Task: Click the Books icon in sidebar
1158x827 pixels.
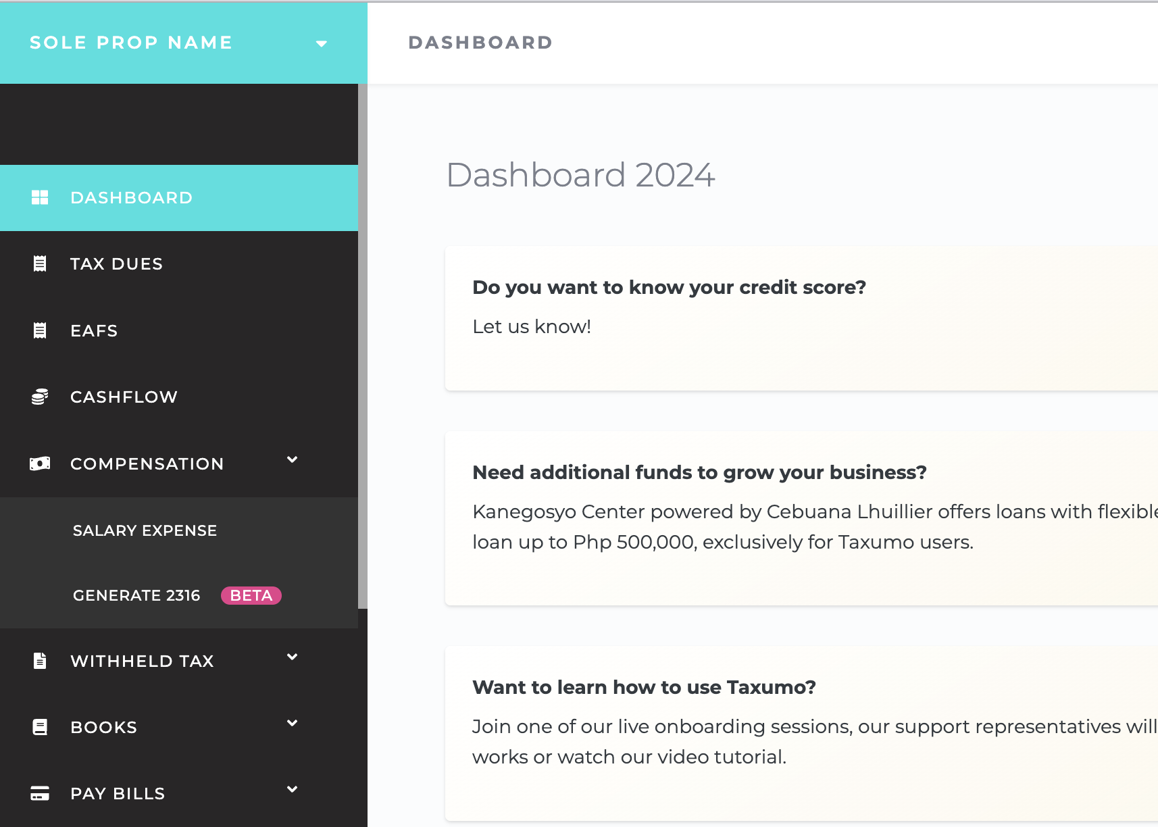Action: [x=40, y=727]
